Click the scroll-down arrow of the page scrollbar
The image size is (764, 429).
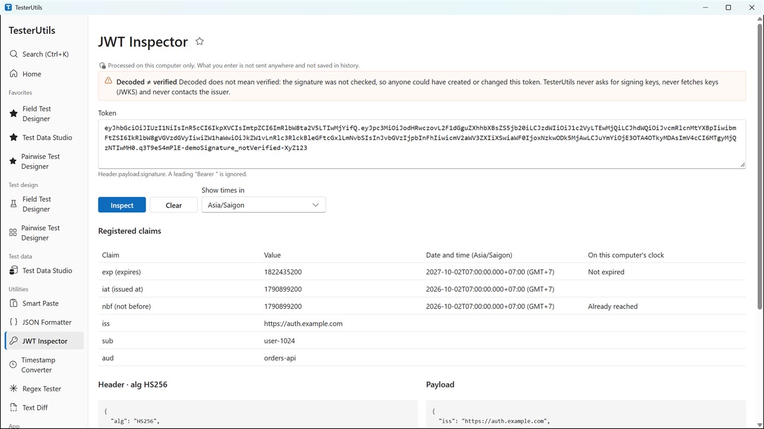(760, 425)
